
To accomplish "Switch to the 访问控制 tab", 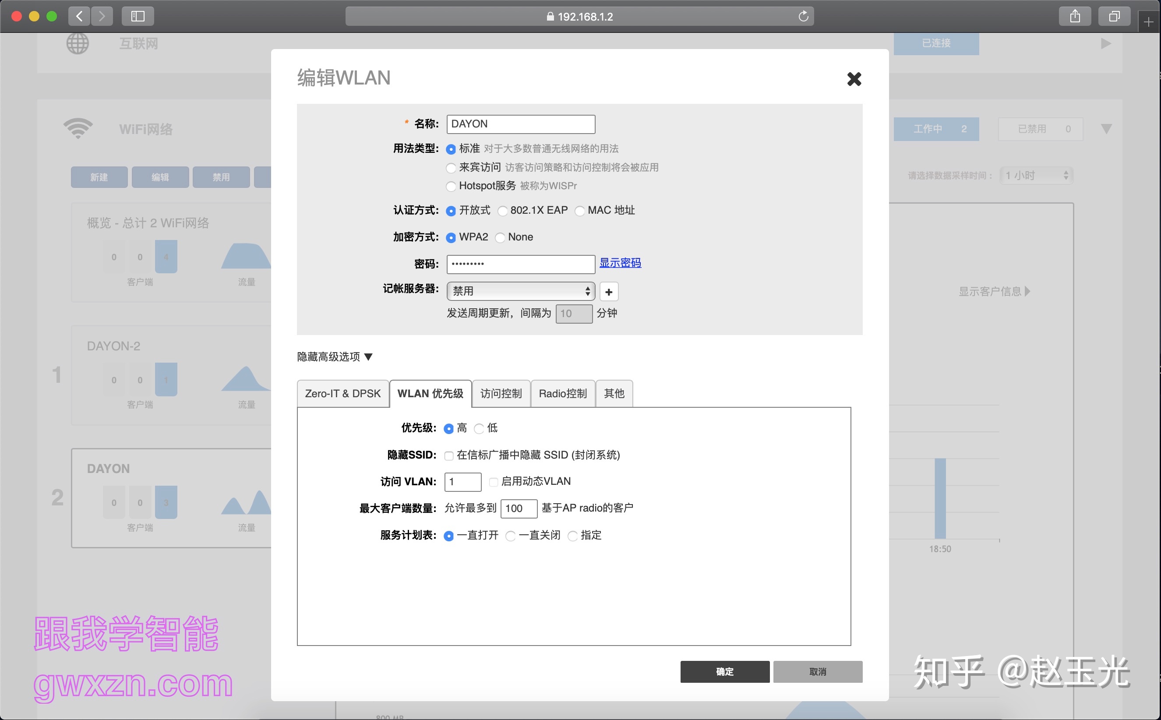I will point(501,393).
